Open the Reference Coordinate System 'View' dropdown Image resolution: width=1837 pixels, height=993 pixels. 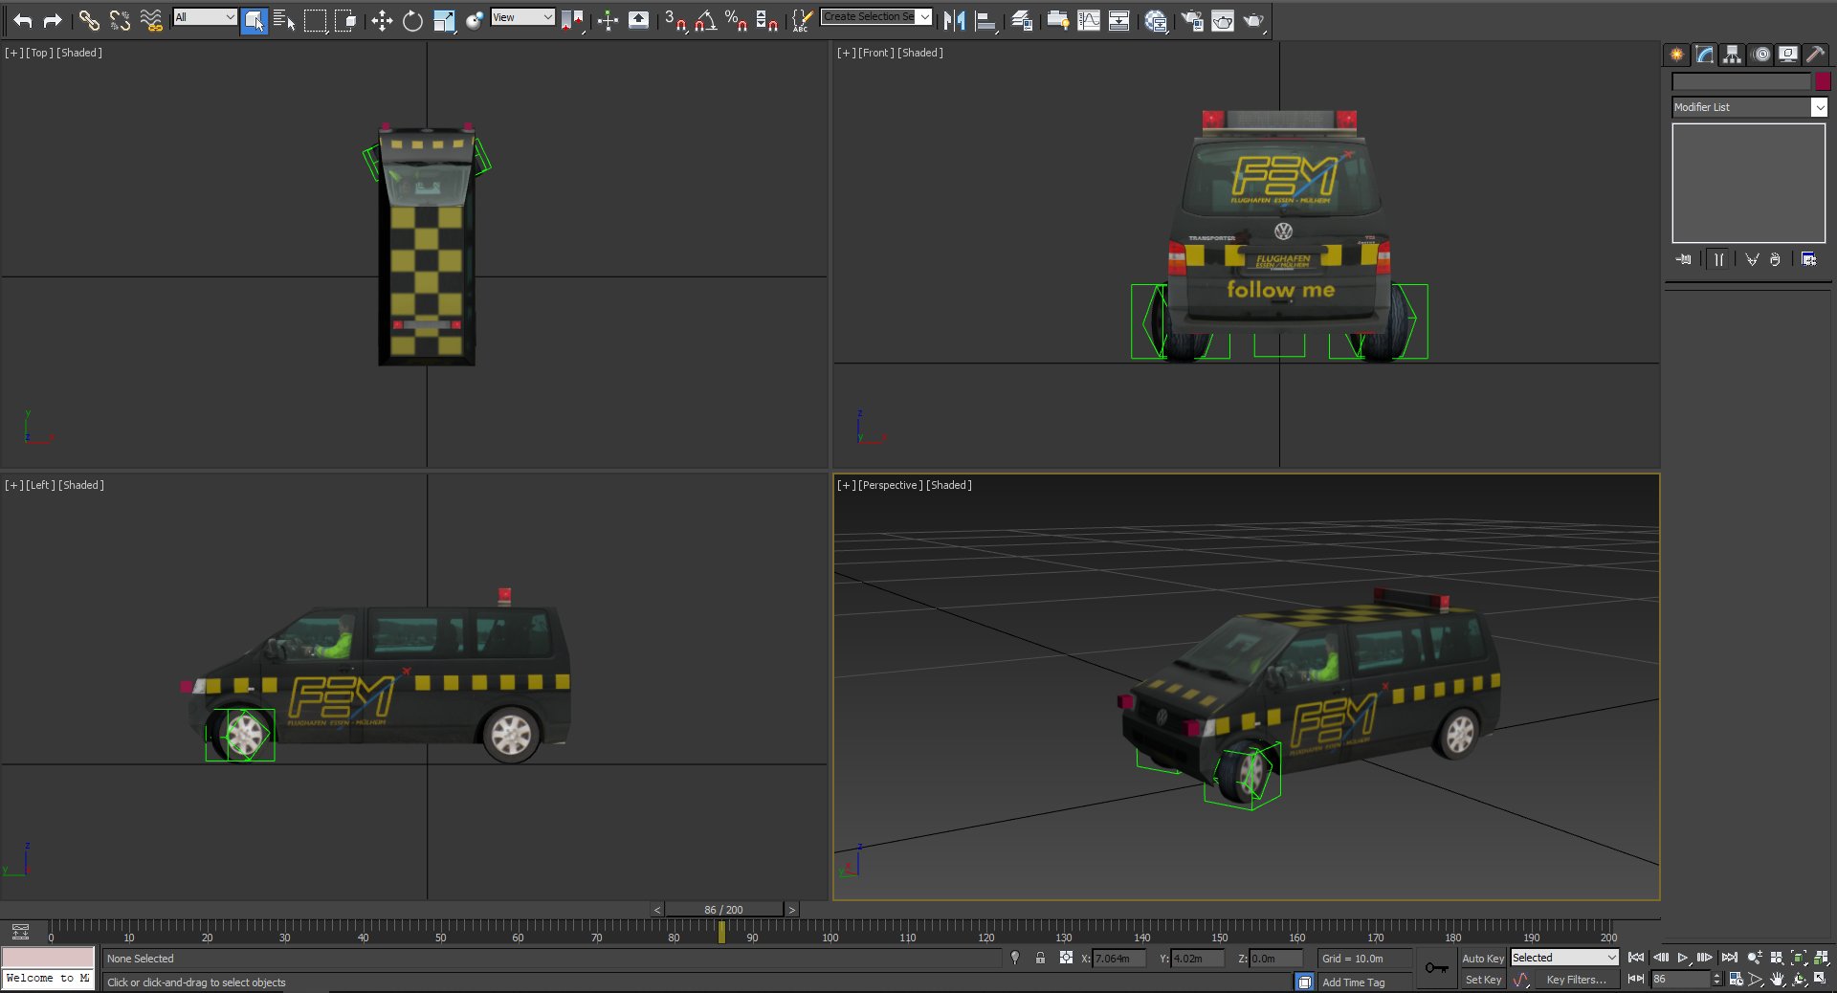pos(522,17)
